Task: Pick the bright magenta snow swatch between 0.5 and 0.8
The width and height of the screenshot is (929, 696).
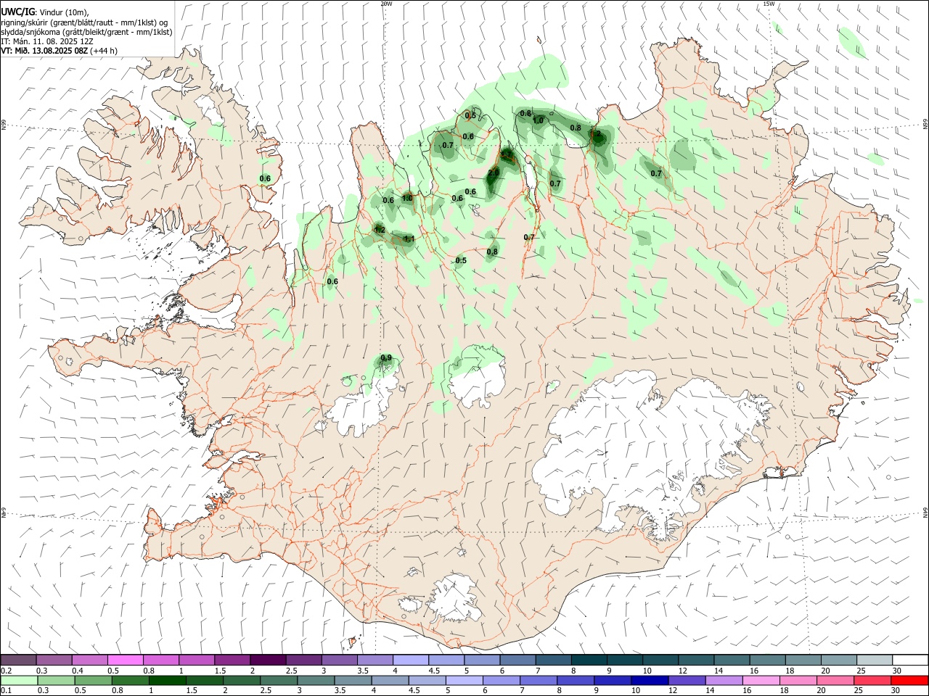Action: pyautogui.click(x=126, y=660)
